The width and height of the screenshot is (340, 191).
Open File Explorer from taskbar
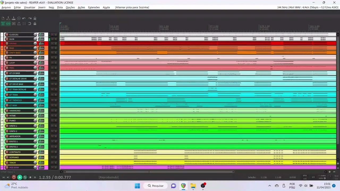[x=193, y=186]
